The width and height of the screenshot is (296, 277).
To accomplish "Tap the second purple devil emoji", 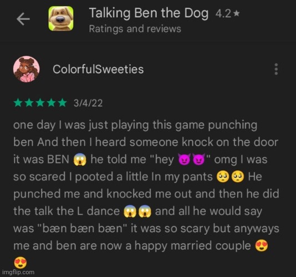I will point(198,160).
